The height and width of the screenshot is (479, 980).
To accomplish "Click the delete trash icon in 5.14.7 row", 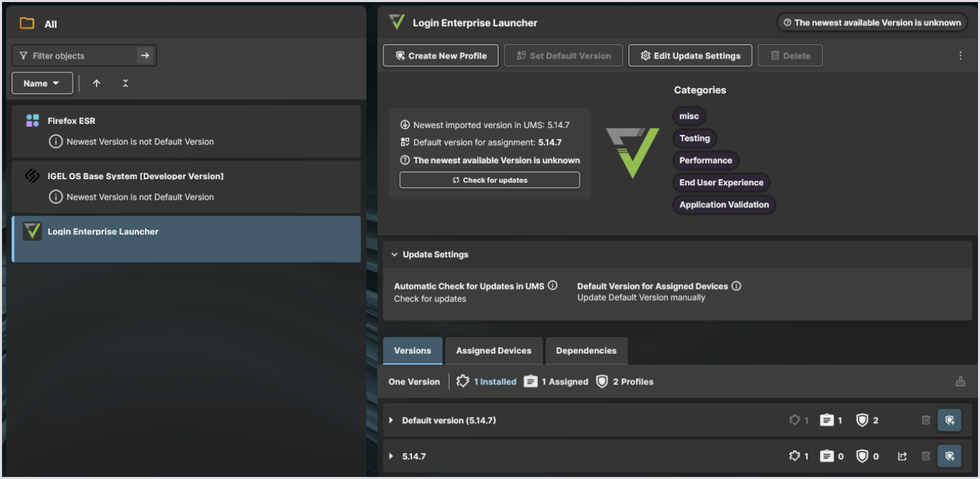I will (926, 456).
